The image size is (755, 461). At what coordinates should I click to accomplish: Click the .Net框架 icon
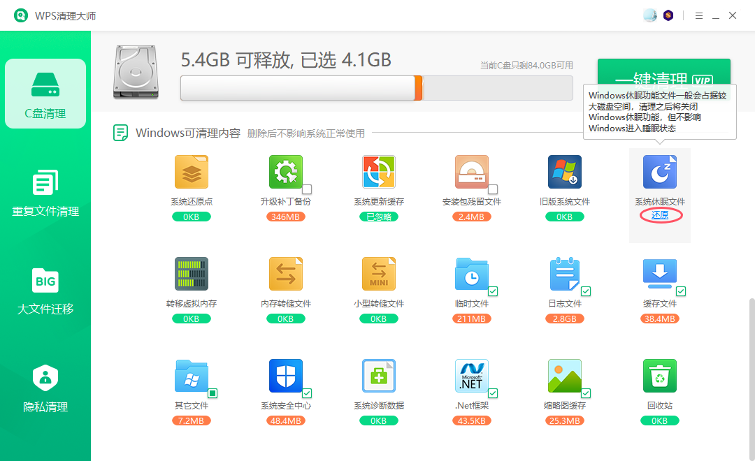[x=472, y=376]
